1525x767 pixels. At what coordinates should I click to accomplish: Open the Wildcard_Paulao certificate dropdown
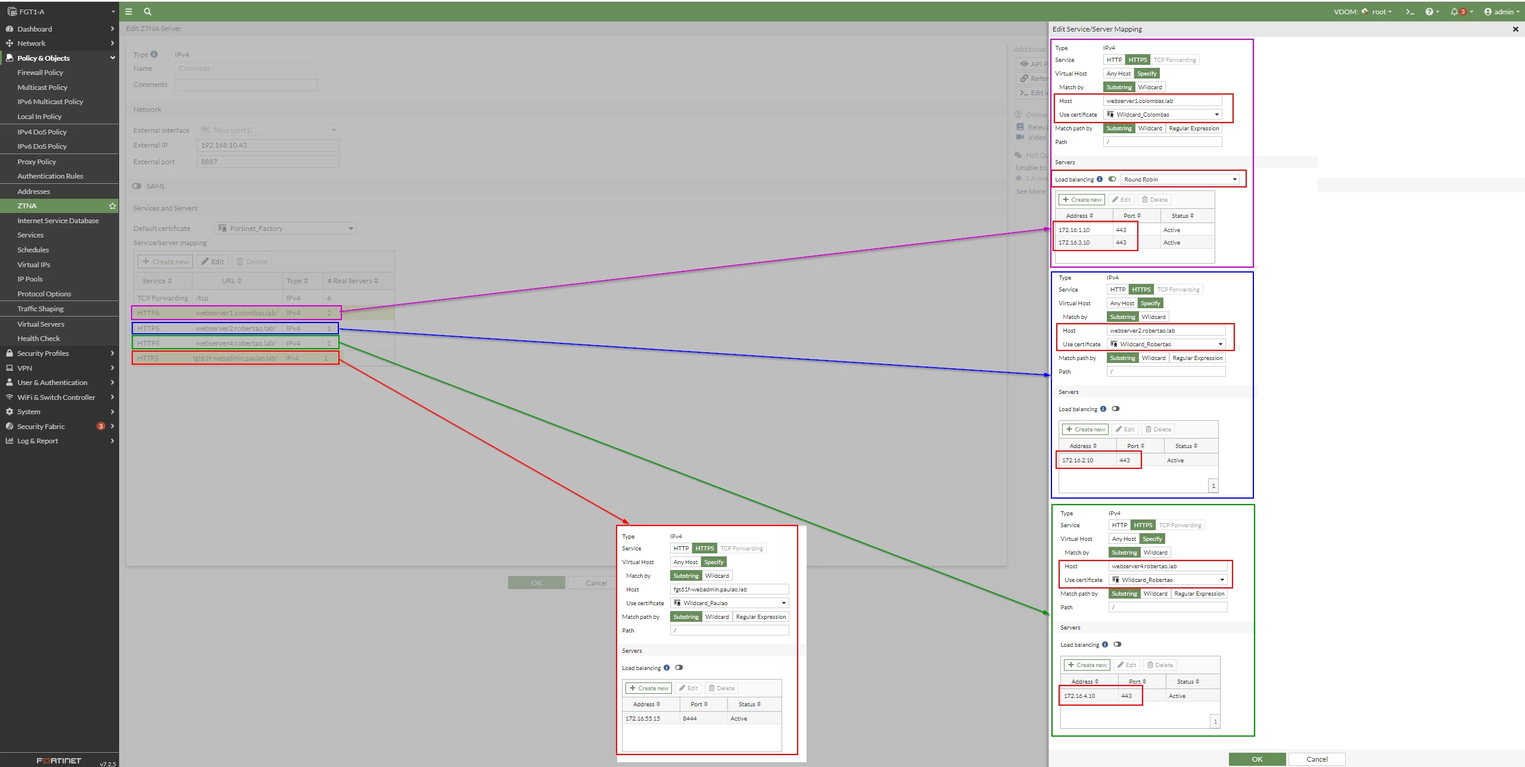730,603
